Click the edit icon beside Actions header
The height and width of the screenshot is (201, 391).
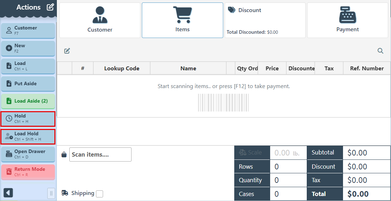pyautogui.click(x=50, y=7)
